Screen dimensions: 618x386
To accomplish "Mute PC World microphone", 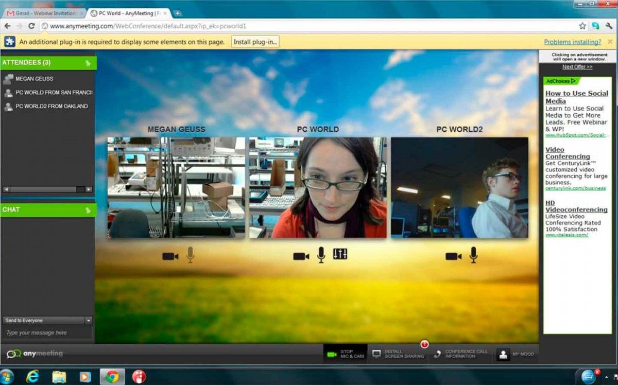I will (321, 255).
